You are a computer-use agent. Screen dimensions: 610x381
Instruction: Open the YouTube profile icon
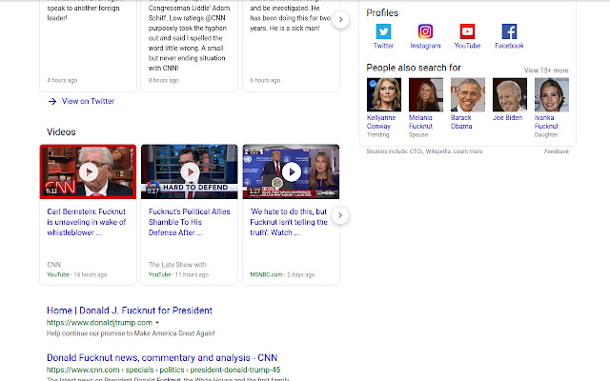pyautogui.click(x=467, y=31)
